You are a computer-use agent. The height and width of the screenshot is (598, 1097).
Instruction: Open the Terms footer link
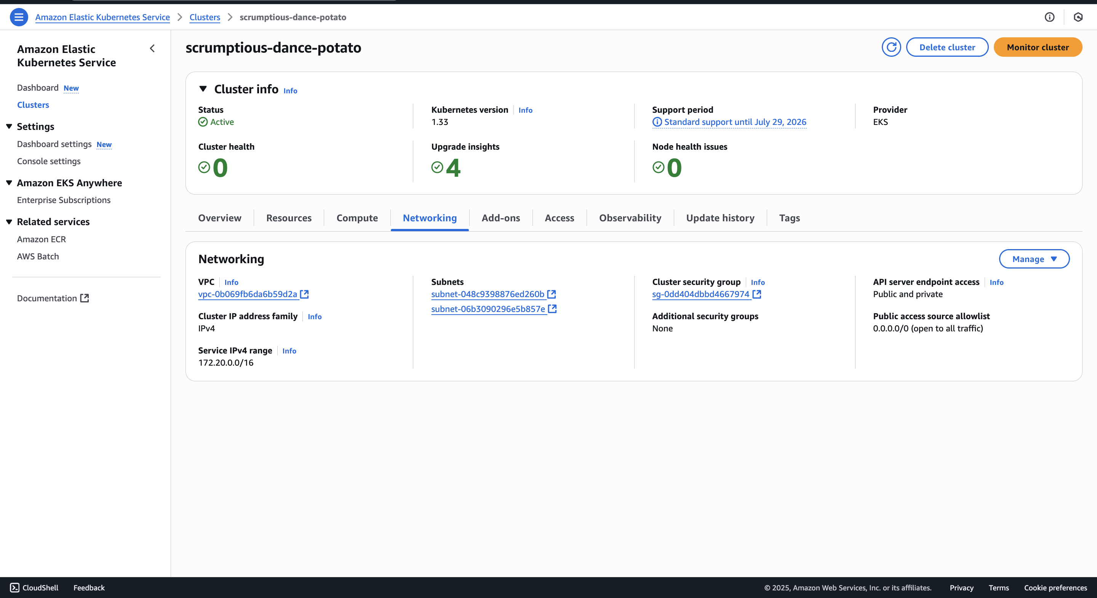click(999, 587)
